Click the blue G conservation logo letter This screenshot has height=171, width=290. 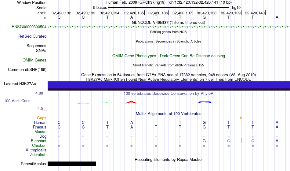tap(205, 102)
